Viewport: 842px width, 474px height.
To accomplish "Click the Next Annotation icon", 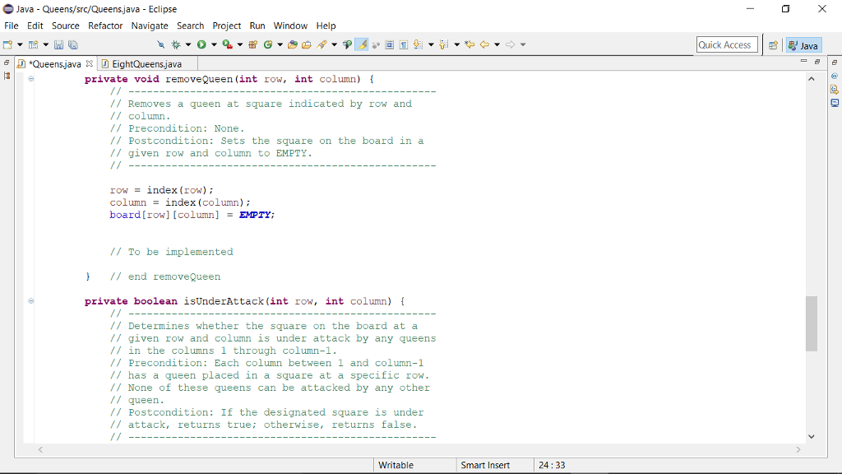I will pos(418,44).
